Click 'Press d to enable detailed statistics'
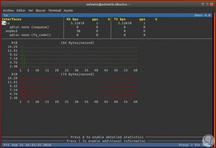Screen dimensions: 216x148 pos(107,137)
